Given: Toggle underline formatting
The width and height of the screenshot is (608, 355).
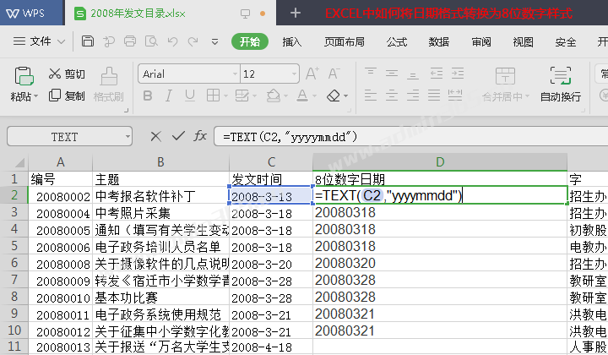Looking at the screenshot, I should point(190,96).
